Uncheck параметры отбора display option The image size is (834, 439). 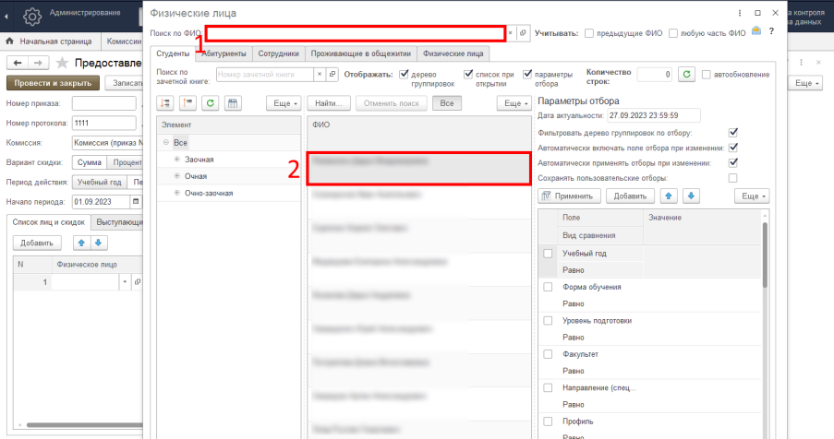coord(527,74)
